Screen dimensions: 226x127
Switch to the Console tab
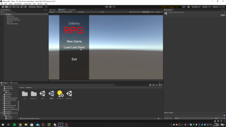point(14,83)
